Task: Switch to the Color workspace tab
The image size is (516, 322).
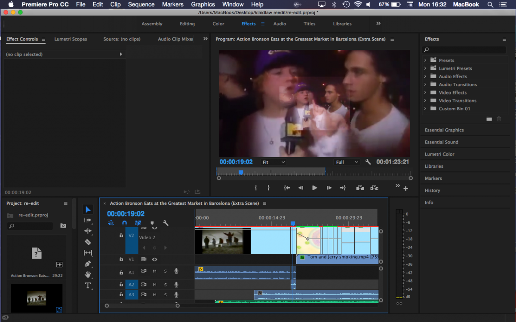Action: (x=218, y=24)
